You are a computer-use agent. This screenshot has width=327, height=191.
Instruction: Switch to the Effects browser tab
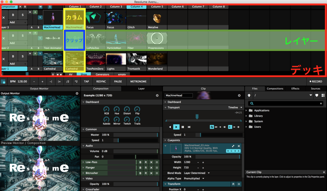[x=295, y=88]
